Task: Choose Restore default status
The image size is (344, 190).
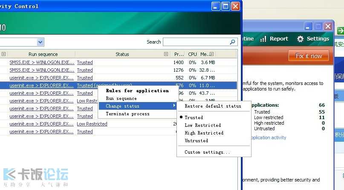Action: point(213,106)
